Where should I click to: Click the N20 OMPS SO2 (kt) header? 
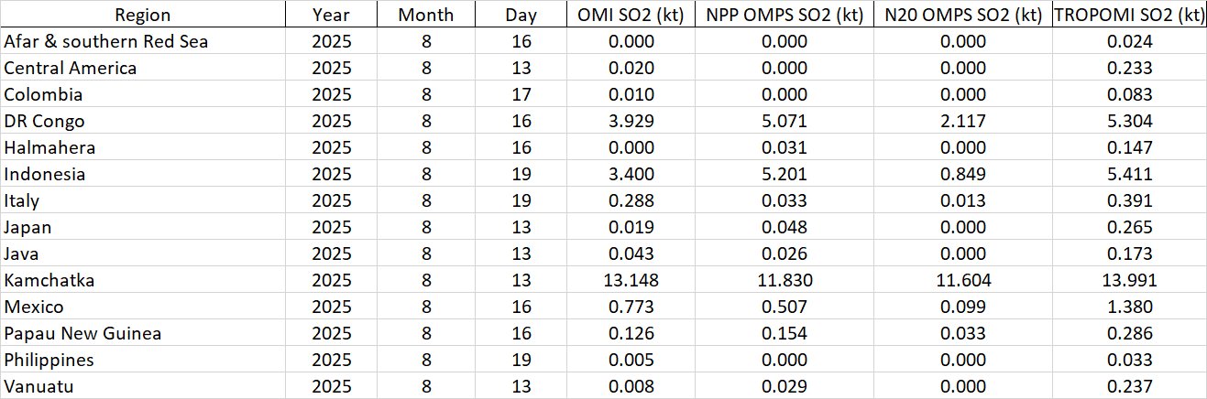[960, 15]
